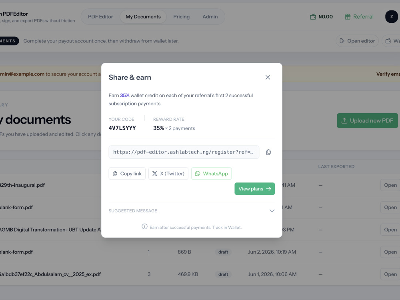This screenshot has height=300, width=400.
Task: Click the copy icon inside Copy link button
Action: click(x=115, y=174)
